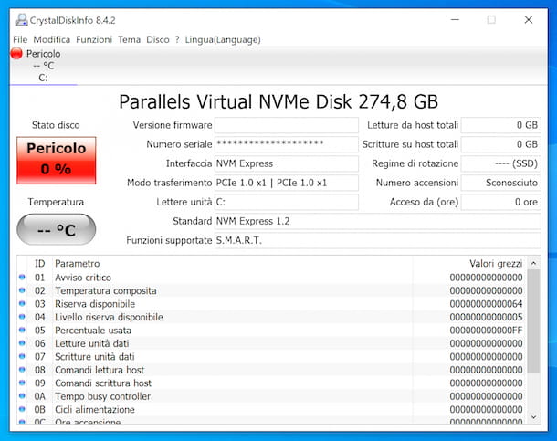Viewport: 557px width, 441px height.
Task: Open the Tema menu
Action: [130, 40]
